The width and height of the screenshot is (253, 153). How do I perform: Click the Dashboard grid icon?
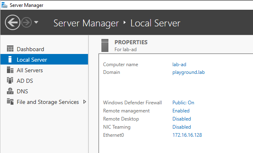pos(10,49)
